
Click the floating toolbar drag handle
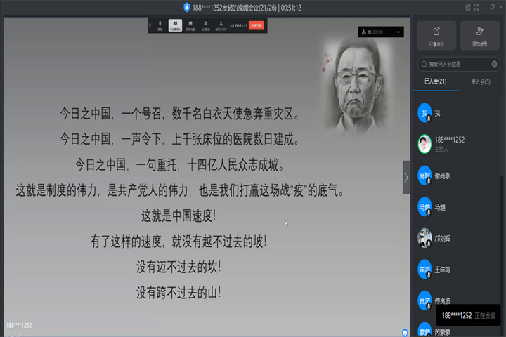pyautogui.click(x=150, y=25)
